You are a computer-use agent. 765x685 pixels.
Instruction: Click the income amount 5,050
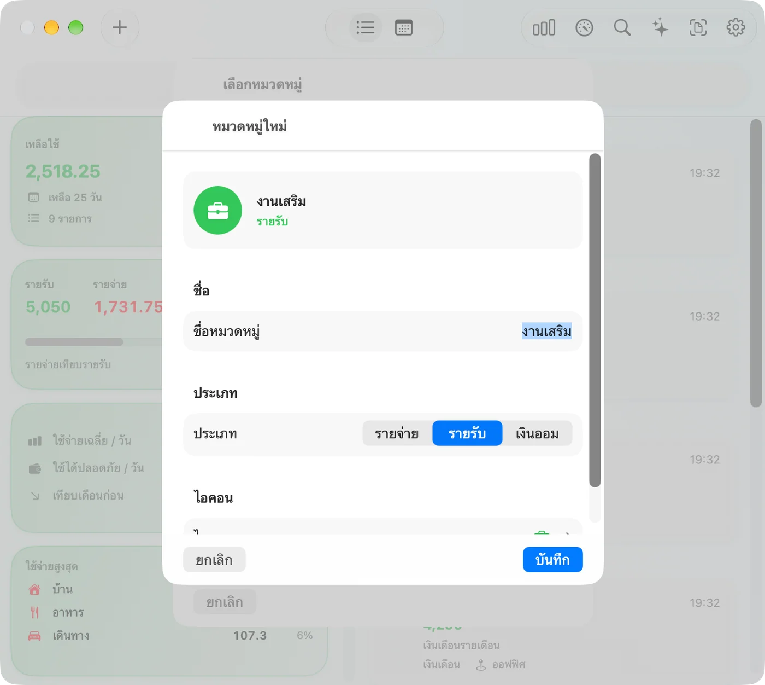click(48, 307)
